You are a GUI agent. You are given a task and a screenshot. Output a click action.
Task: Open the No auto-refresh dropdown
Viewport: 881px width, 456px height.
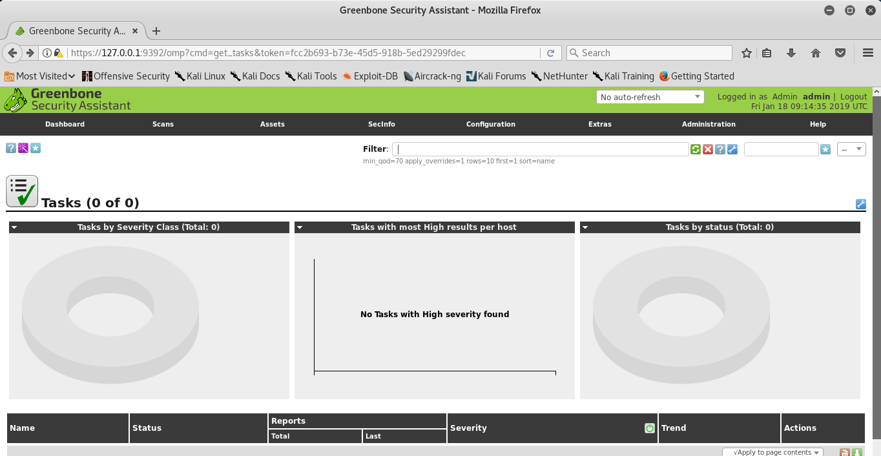pos(650,97)
